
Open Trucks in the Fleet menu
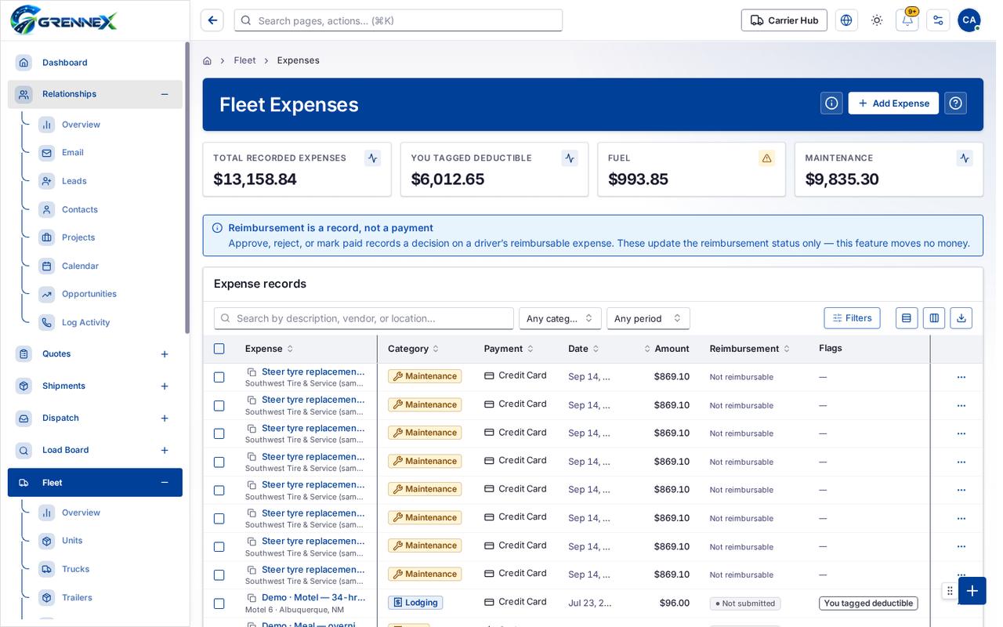pyautogui.click(x=75, y=569)
